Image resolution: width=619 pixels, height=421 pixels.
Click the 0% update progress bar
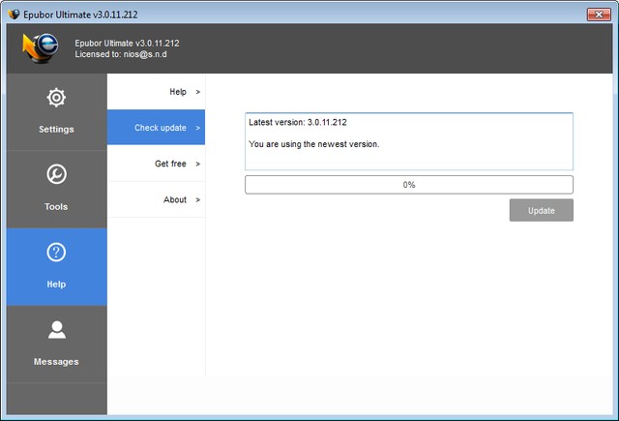408,185
